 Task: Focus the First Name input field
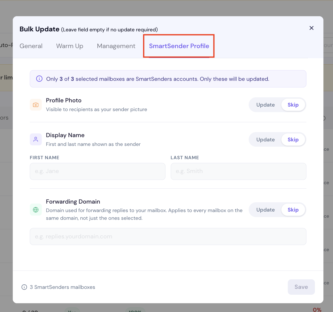98,171
